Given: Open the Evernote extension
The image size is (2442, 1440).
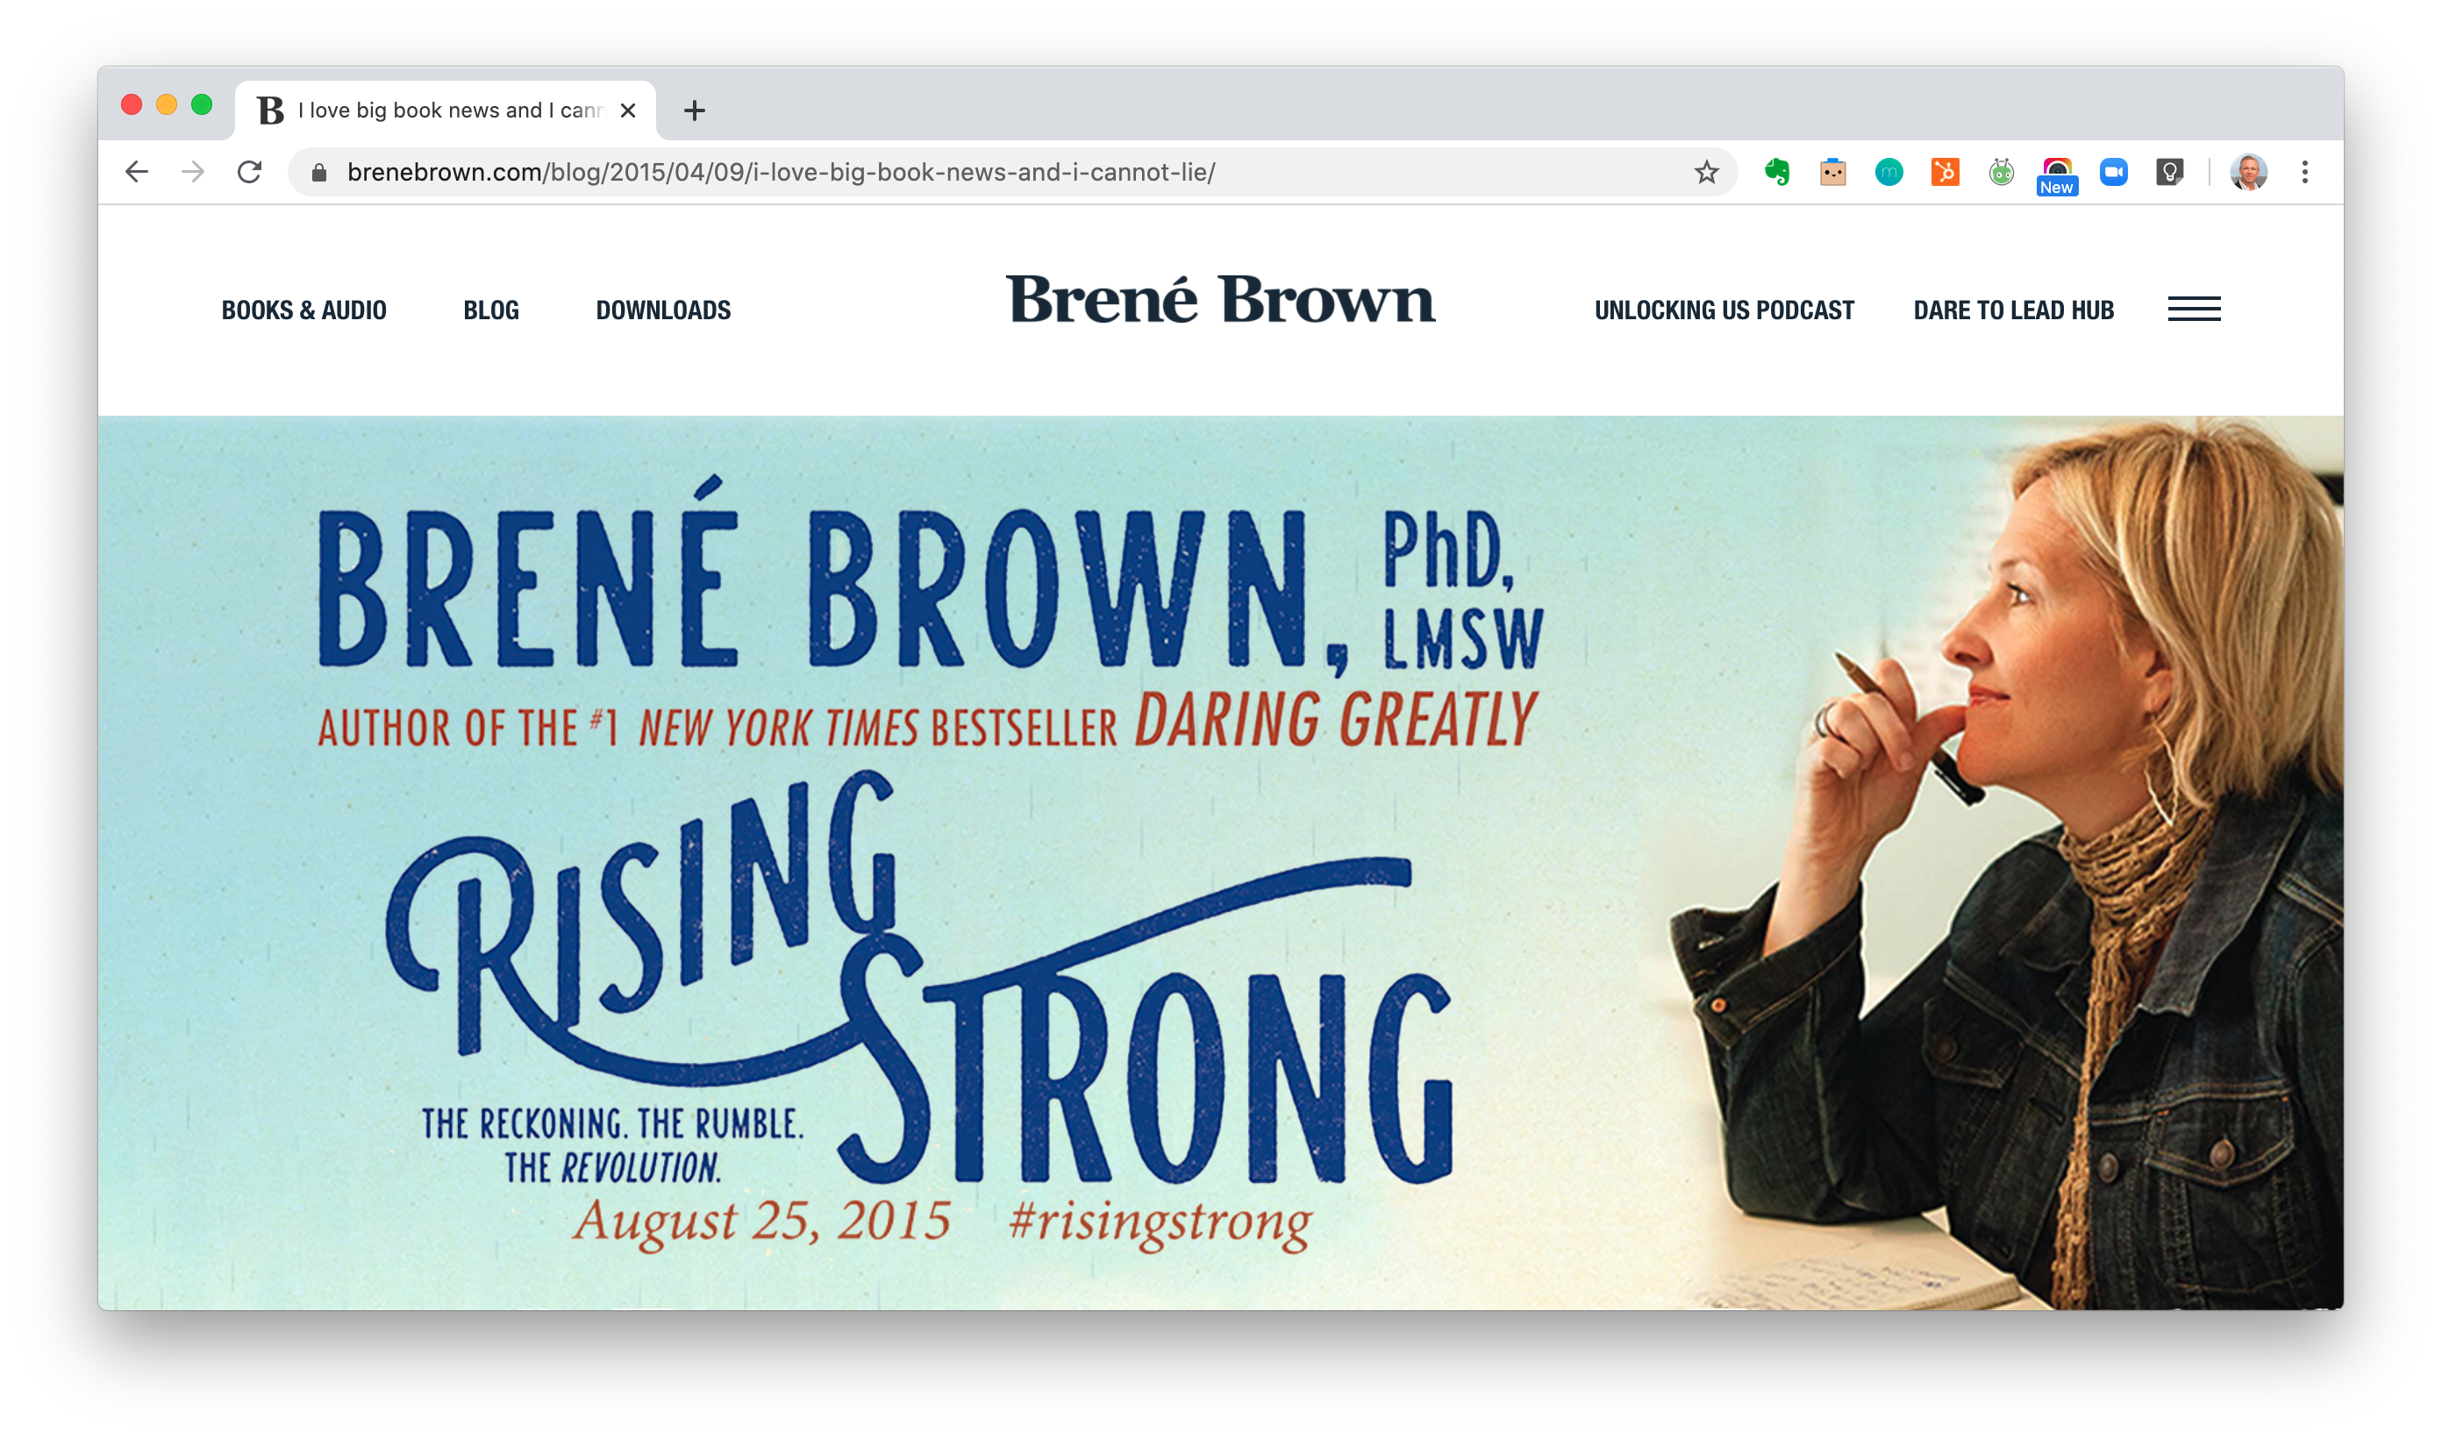Looking at the screenshot, I should point(1776,172).
